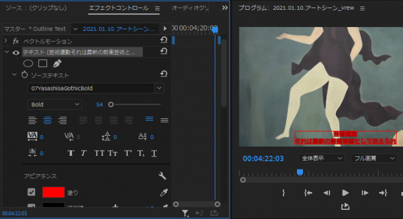Play the program monitor
Screen dimensions: 403x219
(345, 193)
